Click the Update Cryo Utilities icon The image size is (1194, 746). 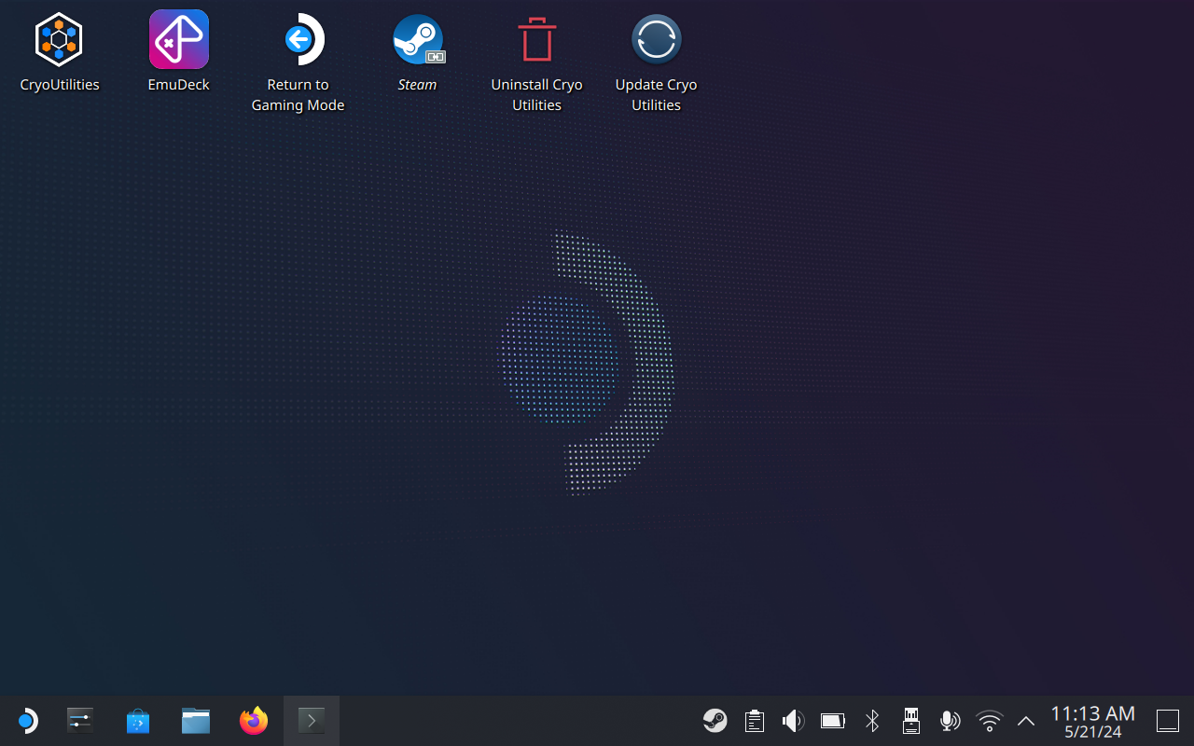point(656,40)
